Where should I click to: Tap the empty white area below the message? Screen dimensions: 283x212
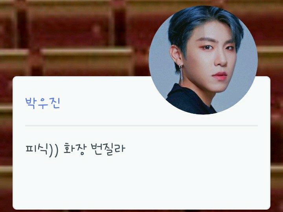point(141,184)
